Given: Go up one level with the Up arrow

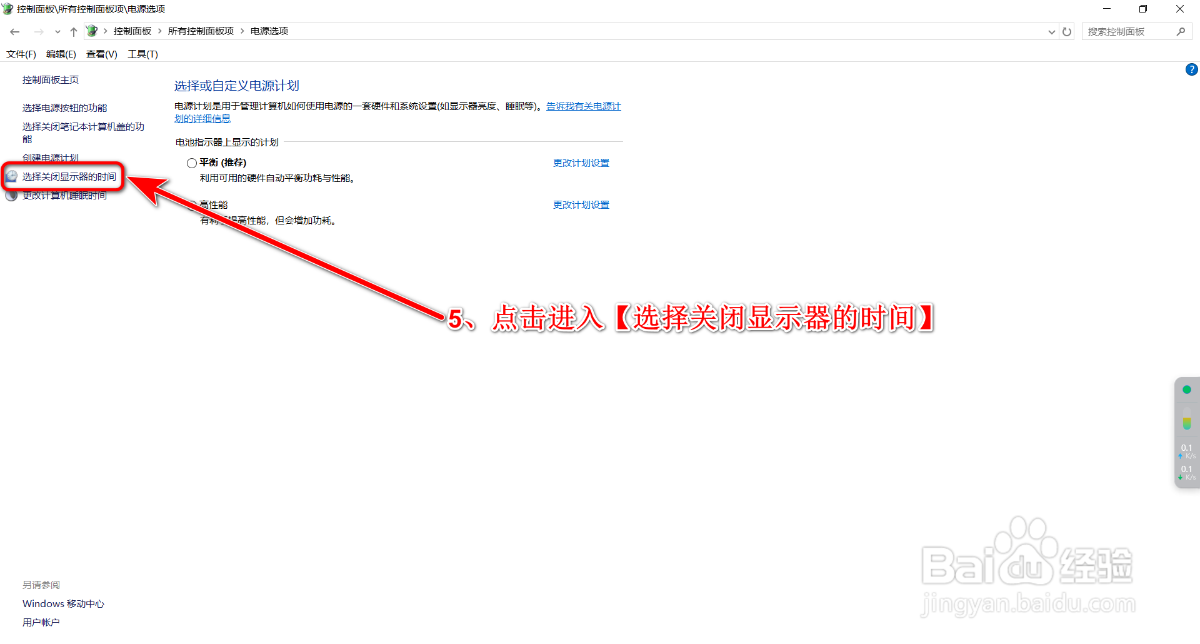Looking at the screenshot, I should (74, 31).
